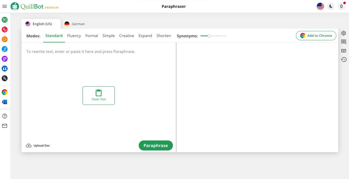The width and height of the screenshot is (349, 179).
Task: Open the Grammar Checker sidebar icon
Action: coord(5,29)
